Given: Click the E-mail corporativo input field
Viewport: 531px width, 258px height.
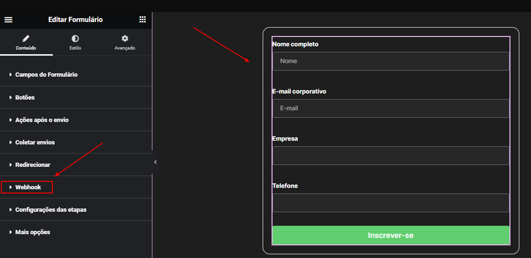Looking at the screenshot, I should [x=391, y=108].
